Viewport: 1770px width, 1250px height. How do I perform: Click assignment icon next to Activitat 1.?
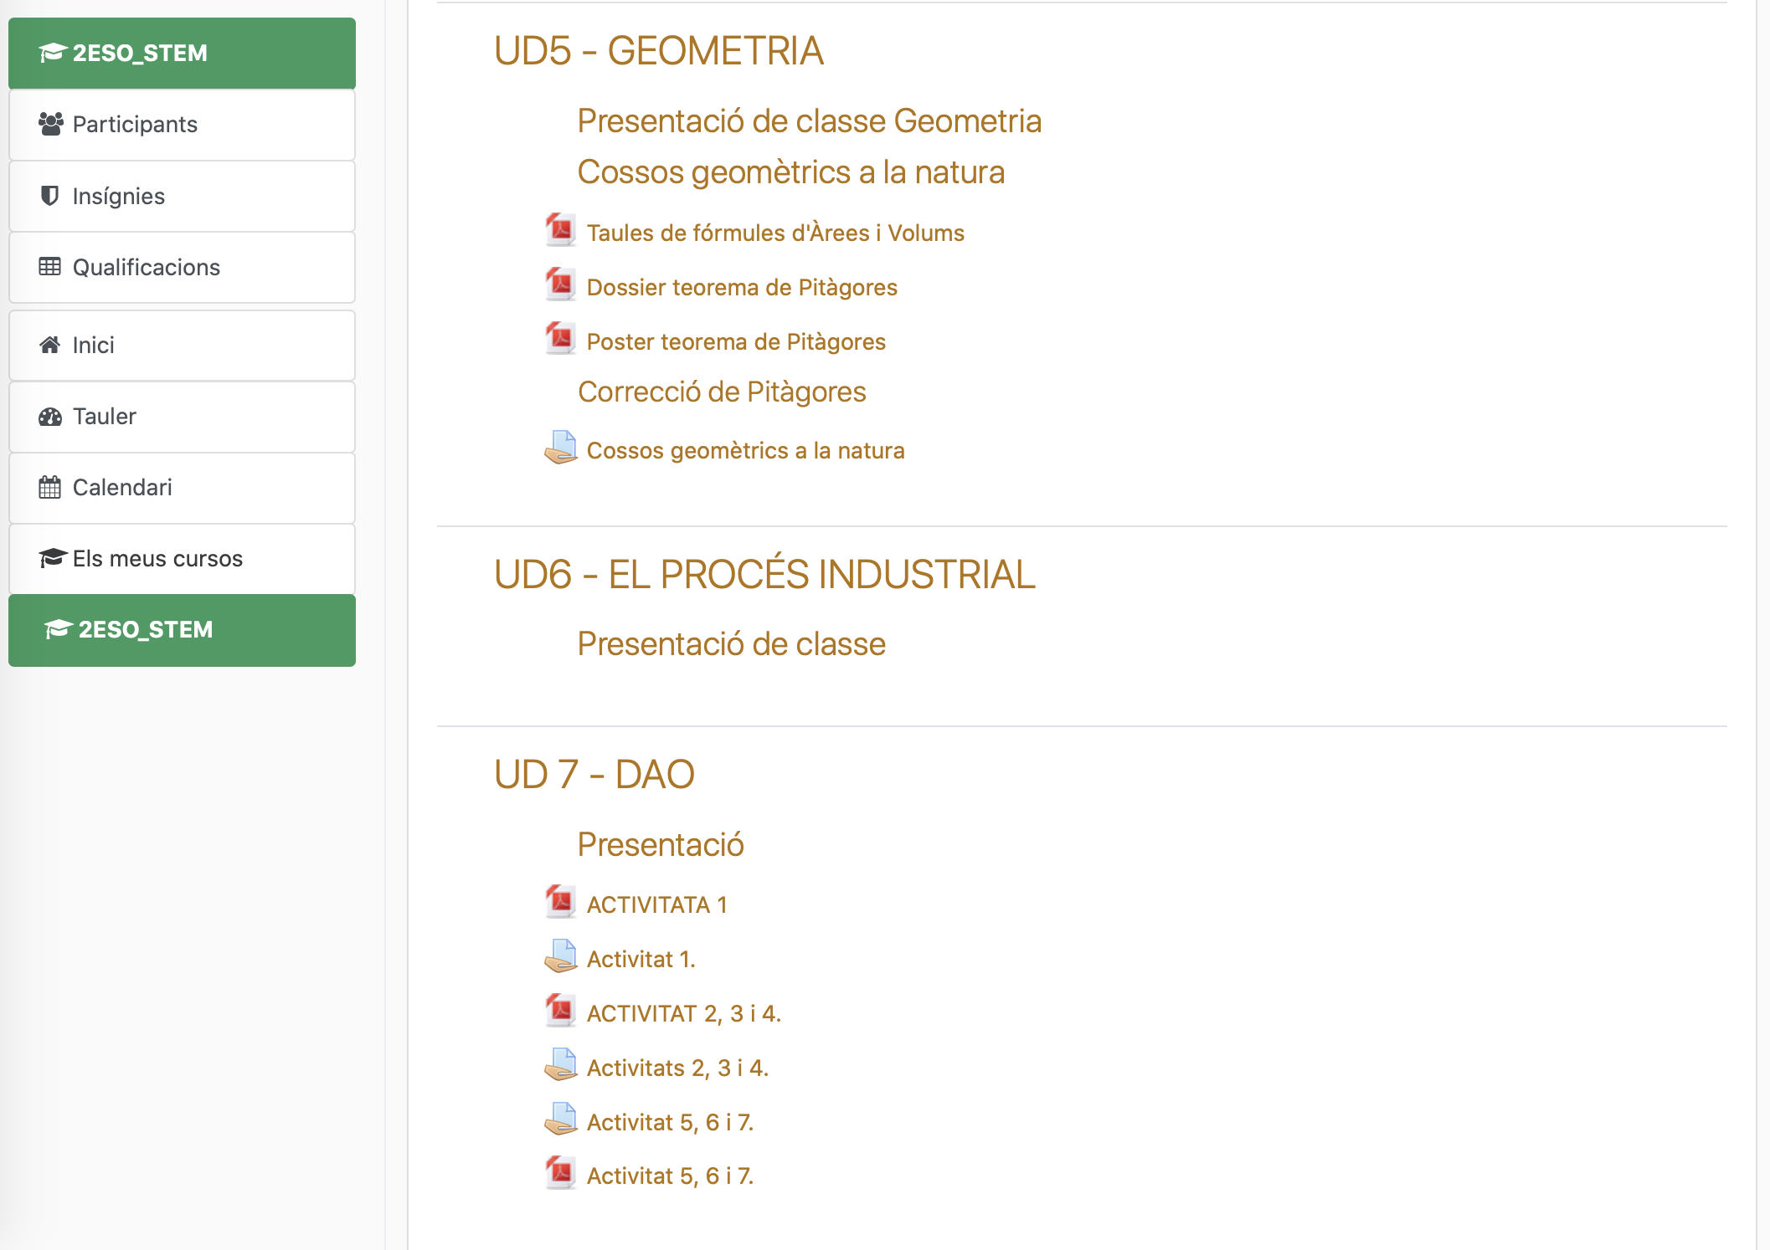tap(560, 956)
